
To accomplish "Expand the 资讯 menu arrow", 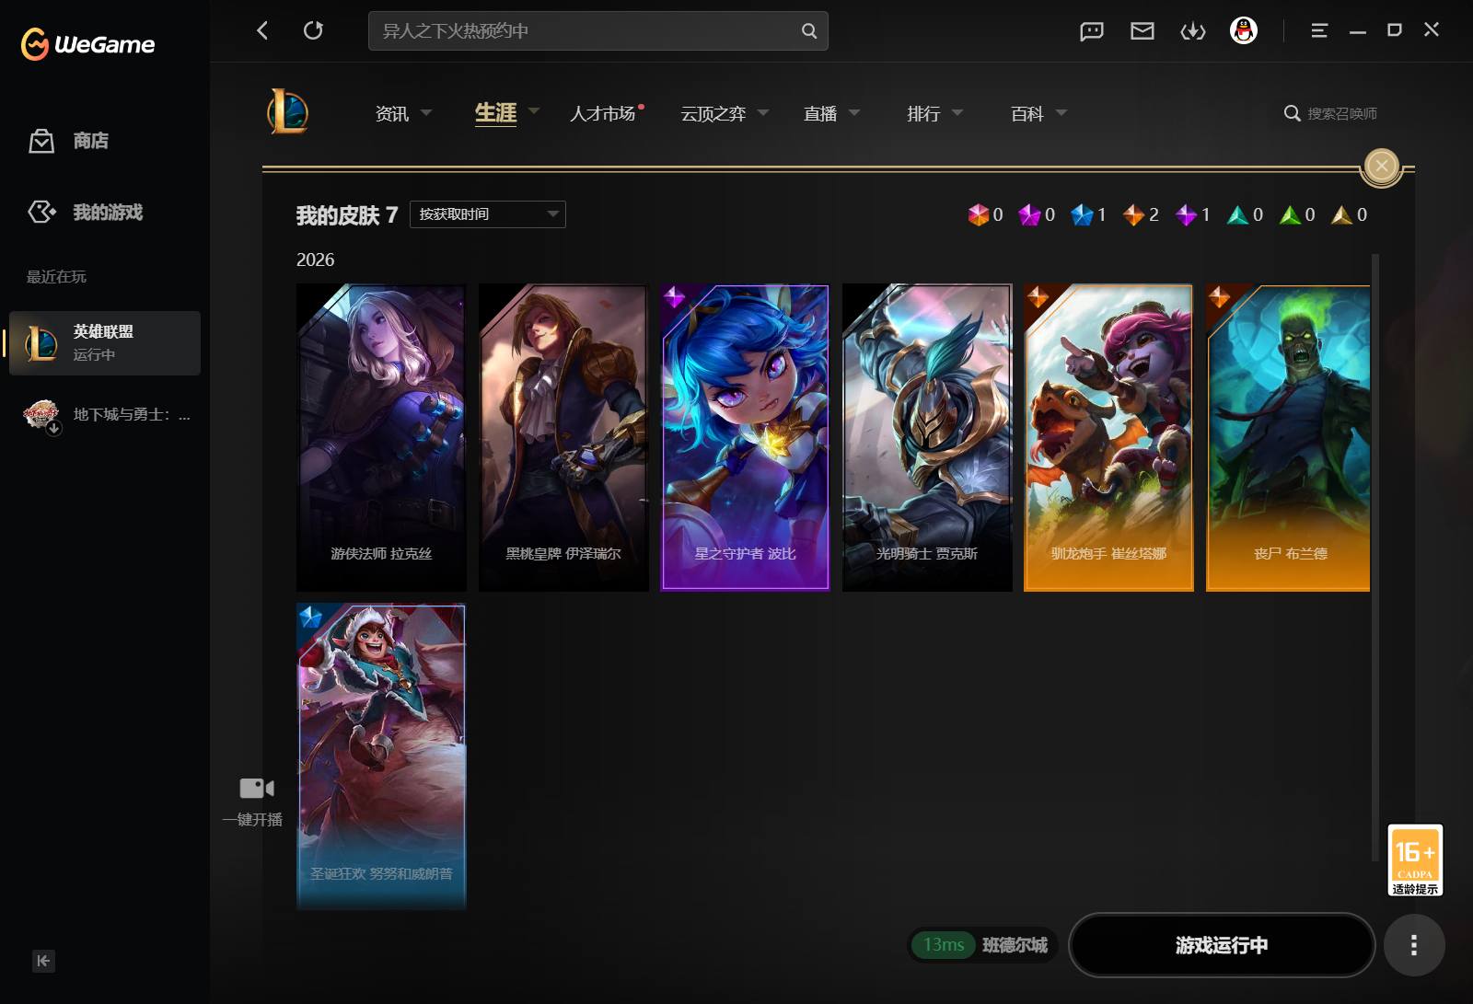I will [x=426, y=113].
